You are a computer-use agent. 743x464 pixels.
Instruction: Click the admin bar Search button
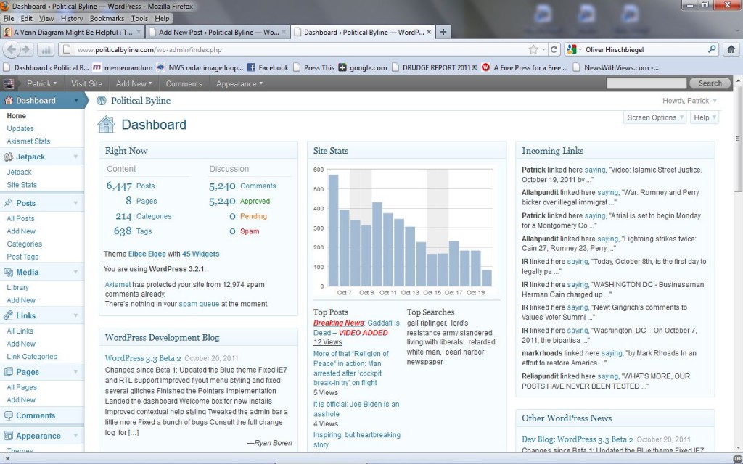click(710, 83)
